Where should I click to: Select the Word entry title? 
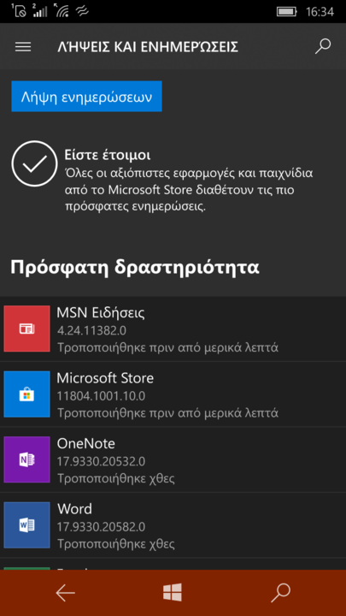74,509
